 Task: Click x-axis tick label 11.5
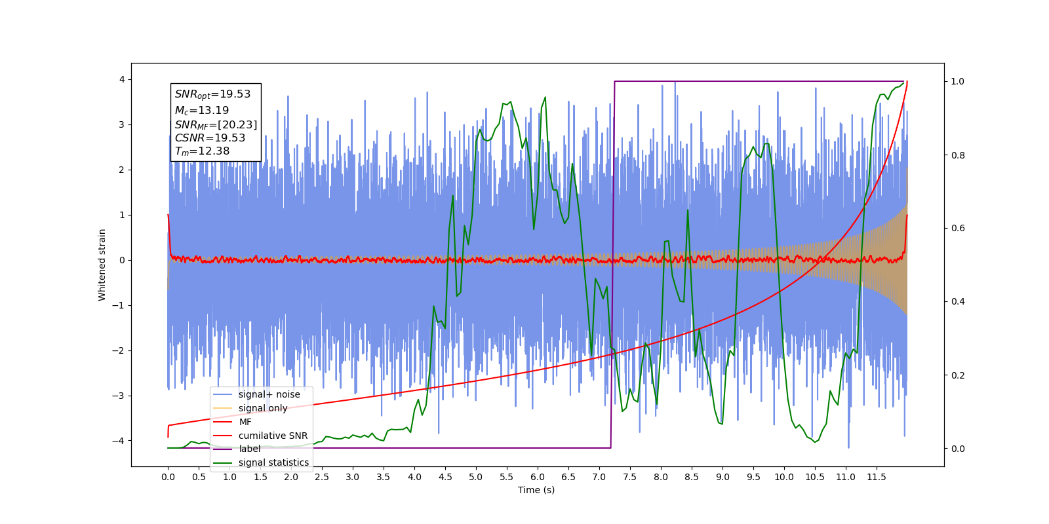[x=877, y=477]
